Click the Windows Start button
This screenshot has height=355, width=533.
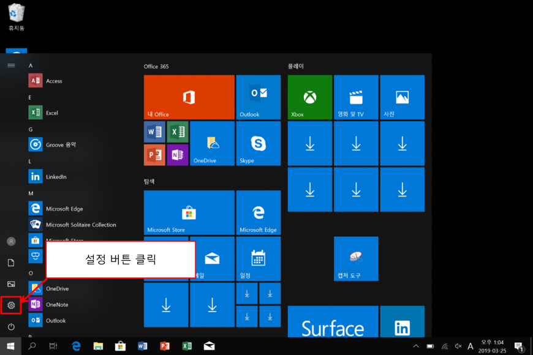tap(10, 346)
